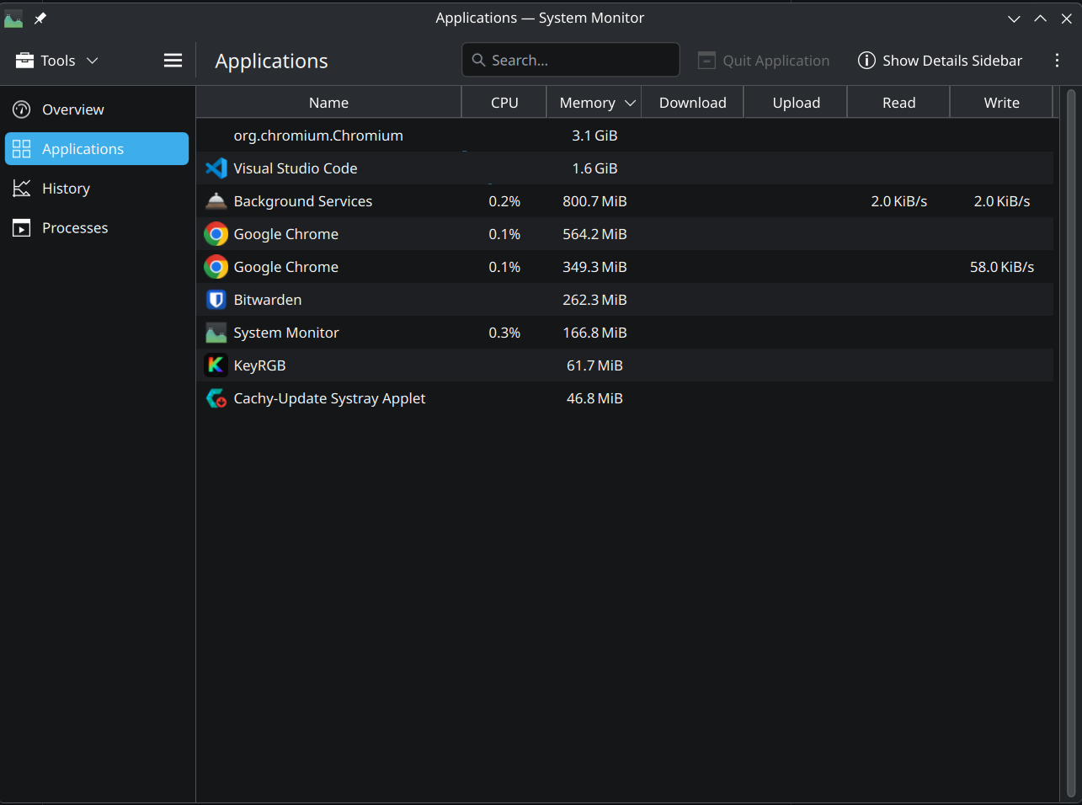Click the 0.3% CPU value
1082x805 pixels.
coord(504,333)
